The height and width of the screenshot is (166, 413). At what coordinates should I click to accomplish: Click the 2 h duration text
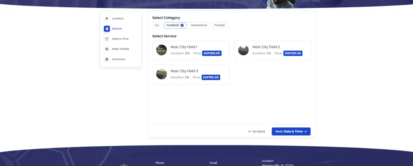[x=187, y=53]
